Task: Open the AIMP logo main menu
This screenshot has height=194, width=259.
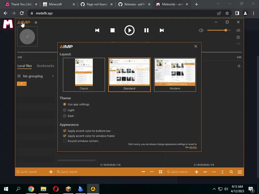Action: point(24,22)
